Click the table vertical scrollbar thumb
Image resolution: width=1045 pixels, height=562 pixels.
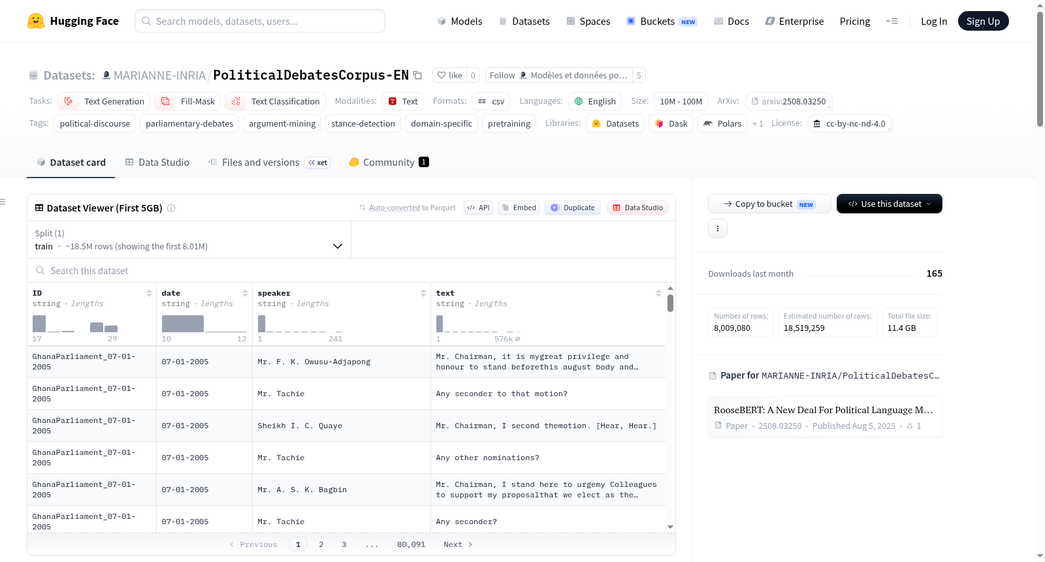click(670, 303)
